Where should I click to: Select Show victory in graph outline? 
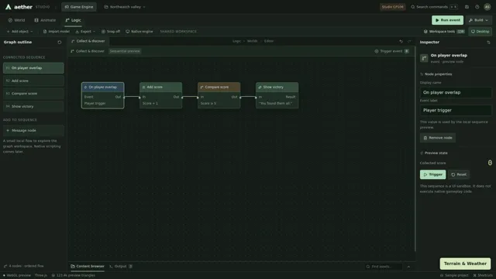(33, 106)
